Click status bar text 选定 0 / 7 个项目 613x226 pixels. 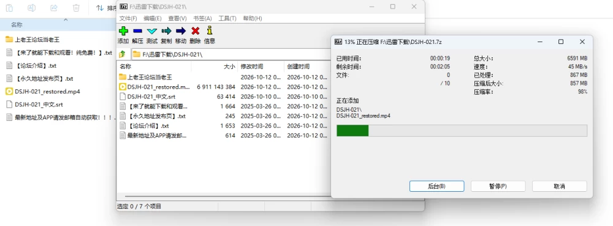click(x=139, y=206)
